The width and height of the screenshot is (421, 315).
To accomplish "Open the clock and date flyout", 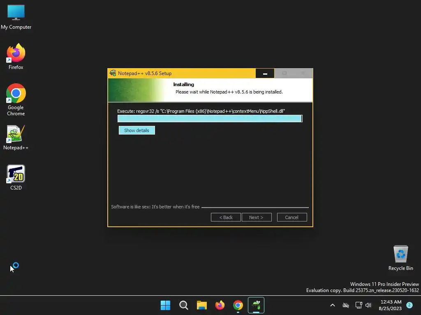I will (x=391, y=305).
